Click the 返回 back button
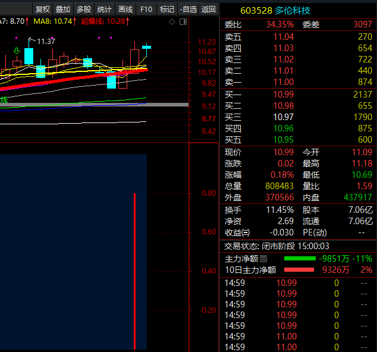 tap(209, 9)
